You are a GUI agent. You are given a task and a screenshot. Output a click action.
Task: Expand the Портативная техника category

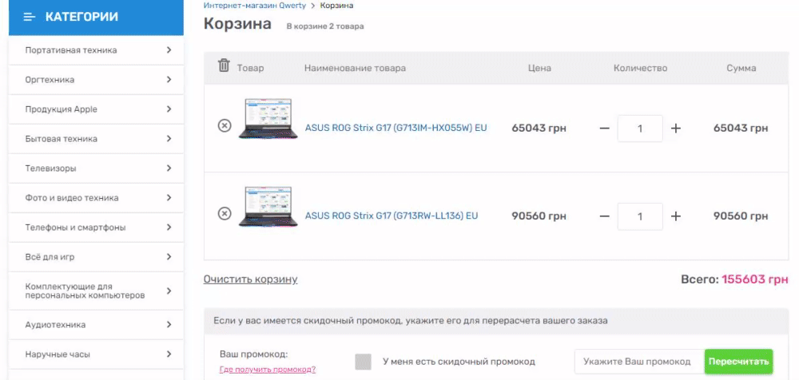[169, 50]
